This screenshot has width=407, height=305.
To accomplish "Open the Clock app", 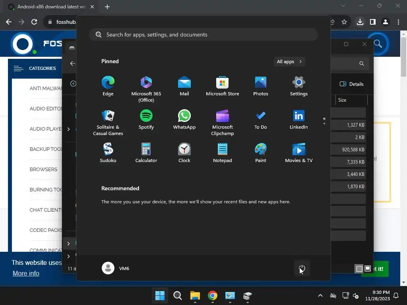I will (184, 153).
